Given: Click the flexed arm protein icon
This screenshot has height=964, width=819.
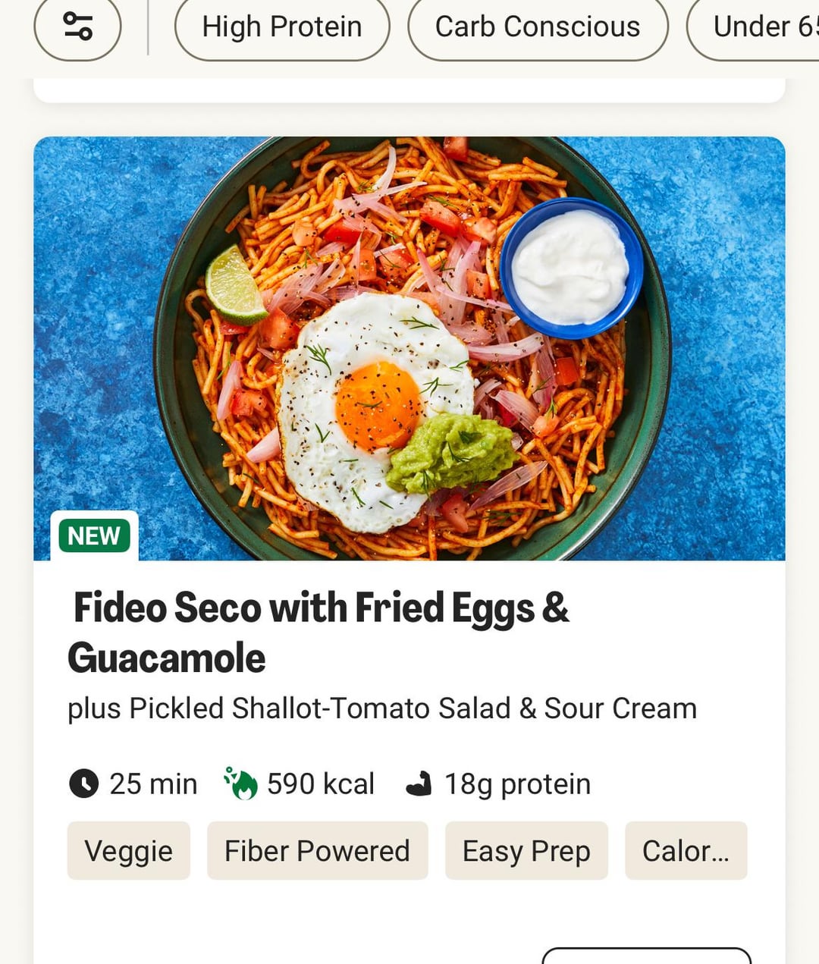Looking at the screenshot, I should click(x=419, y=784).
